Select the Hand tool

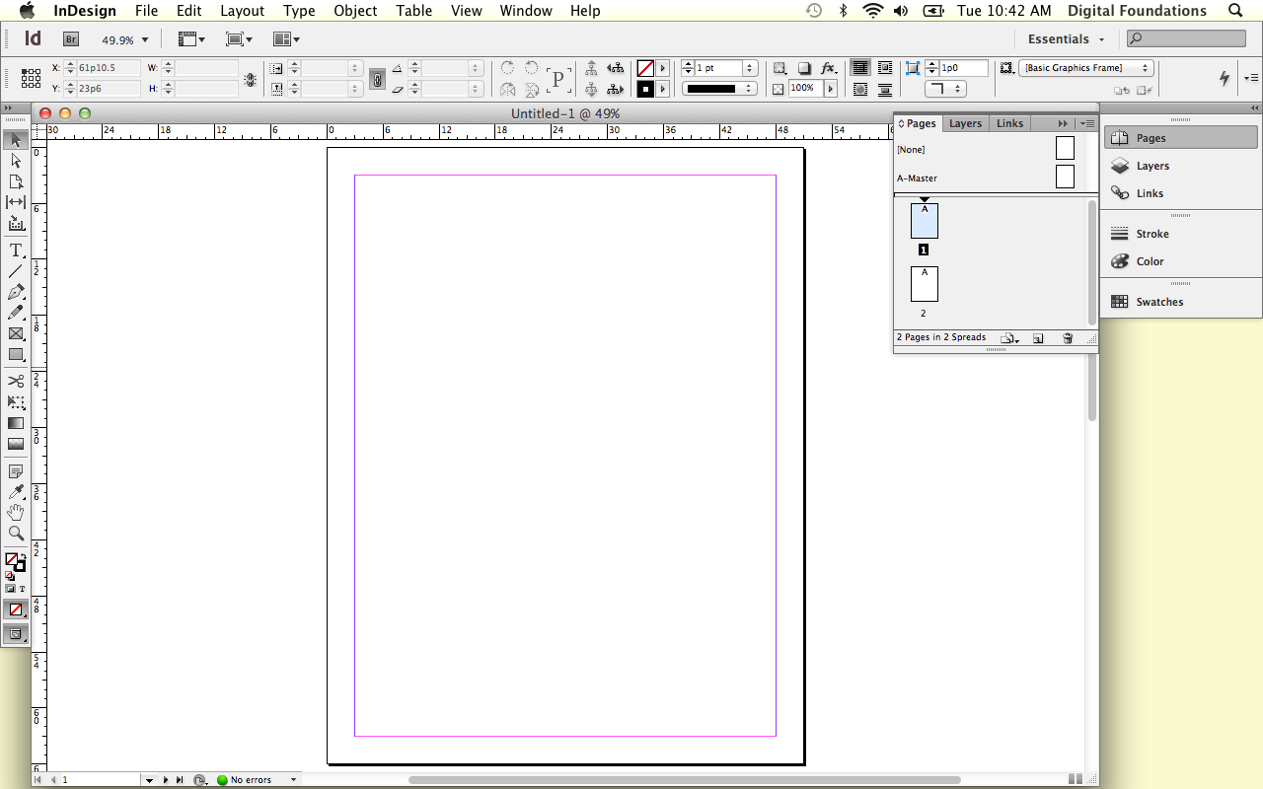click(x=16, y=513)
